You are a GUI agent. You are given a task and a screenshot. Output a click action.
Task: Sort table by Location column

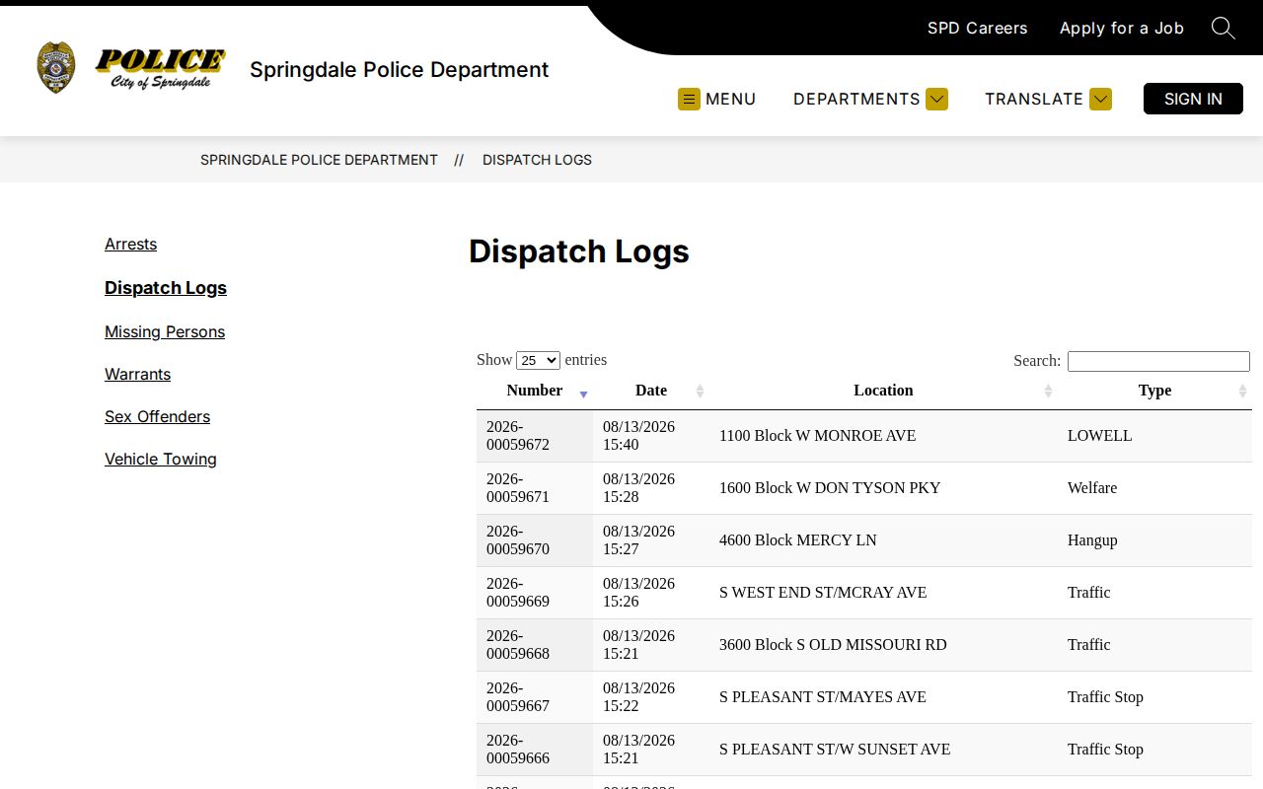point(883,391)
